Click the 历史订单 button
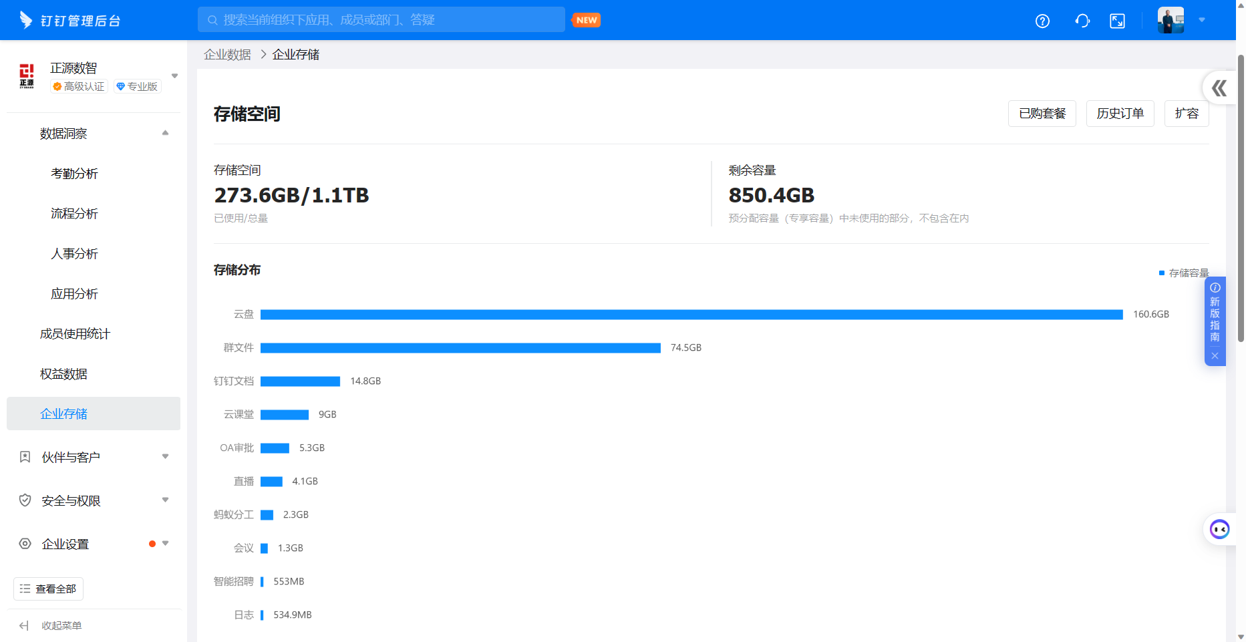Viewport: 1246px width, 642px height. (1120, 114)
